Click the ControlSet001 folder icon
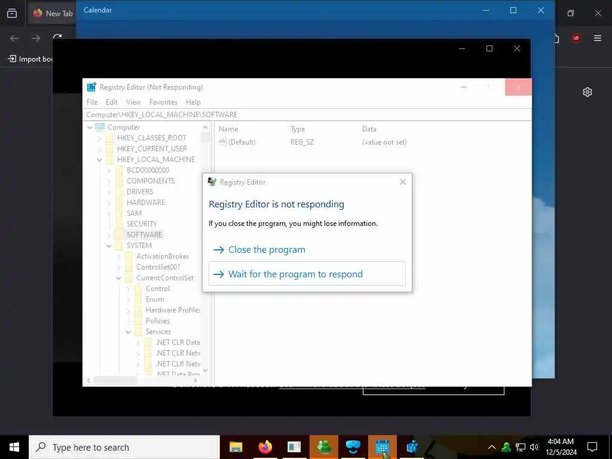Viewport: 612px width, 459px height. tap(129, 267)
